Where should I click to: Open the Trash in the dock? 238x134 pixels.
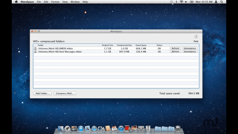pos(178,128)
